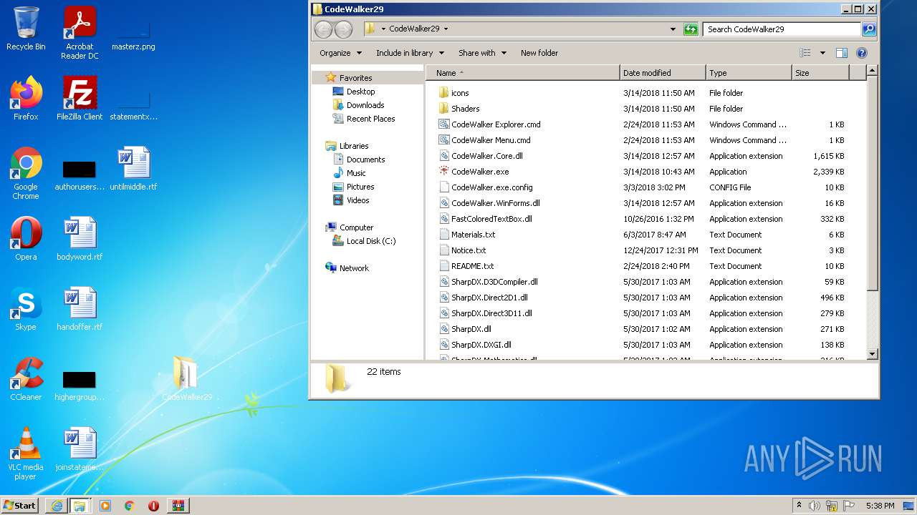Launch Acrobat Reader DC from desktop

pos(80,33)
